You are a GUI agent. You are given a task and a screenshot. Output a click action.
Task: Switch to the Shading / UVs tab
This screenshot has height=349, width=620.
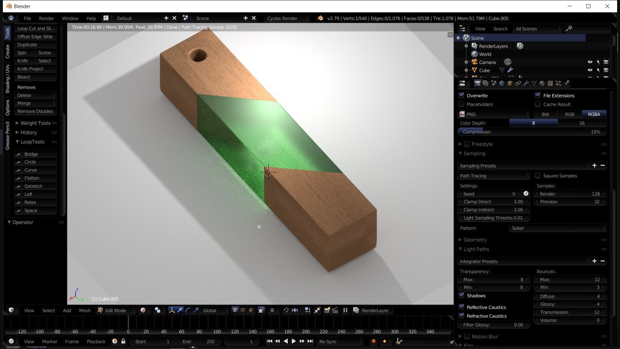[x=7, y=79]
